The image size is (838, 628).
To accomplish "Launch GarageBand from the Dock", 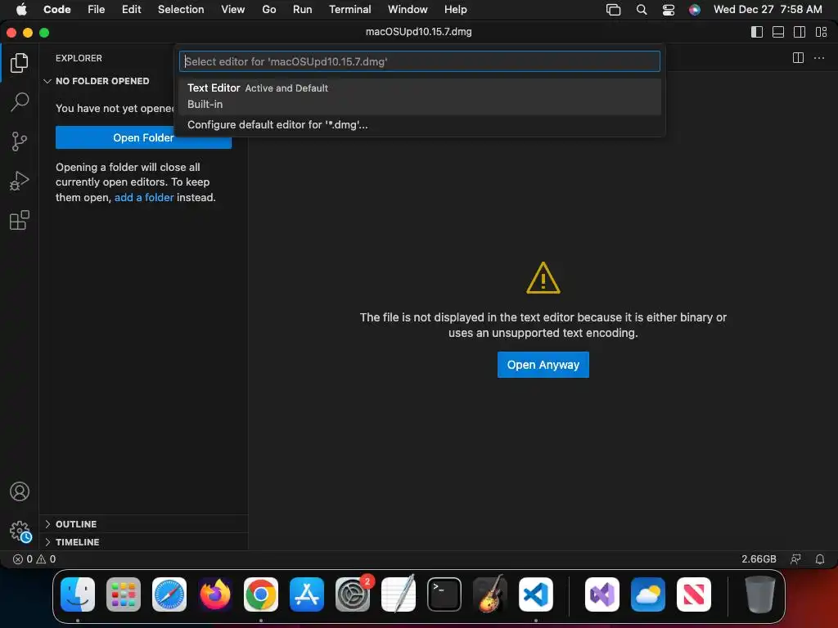I will pyautogui.click(x=490, y=594).
